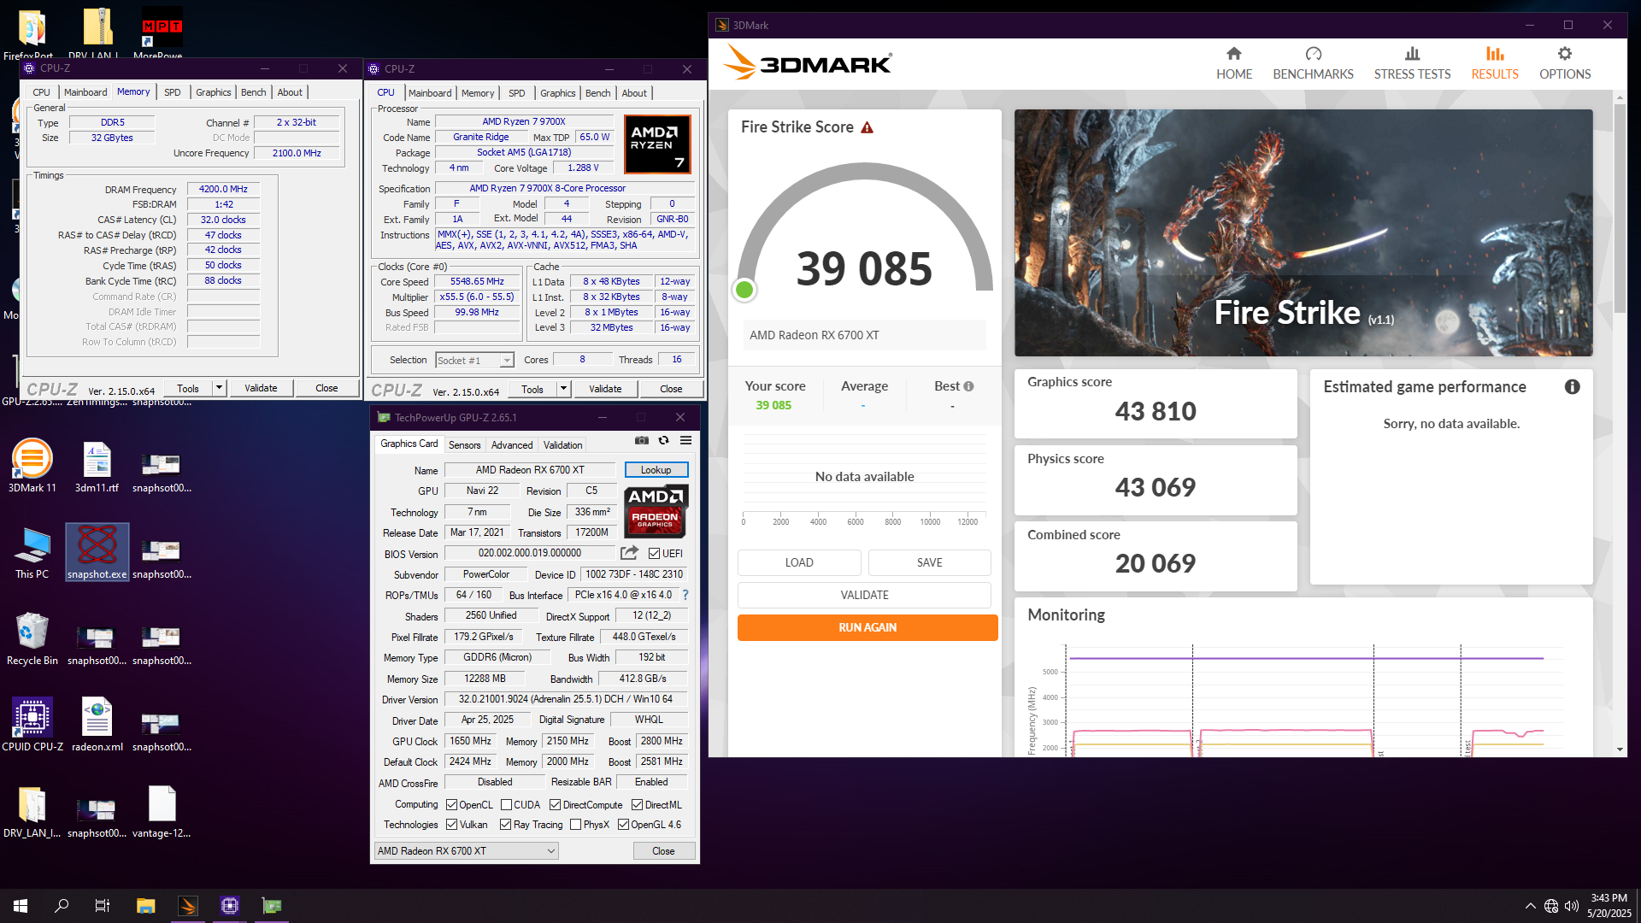
Task: Switch to SPD tab in CPU-Z memory window
Action: [172, 92]
